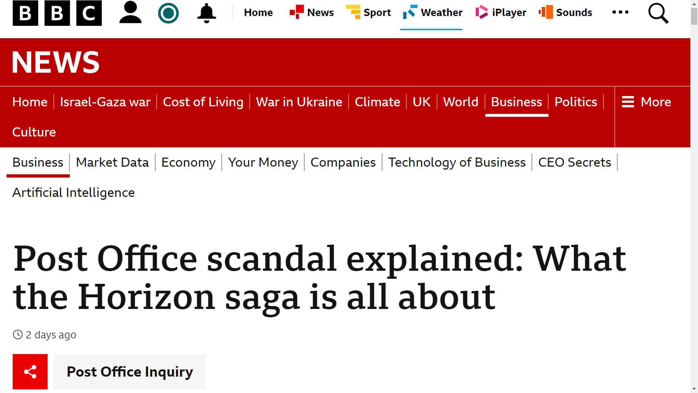Click the NEWS banner heading
This screenshot has height=393, width=698.
click(56, 62)
